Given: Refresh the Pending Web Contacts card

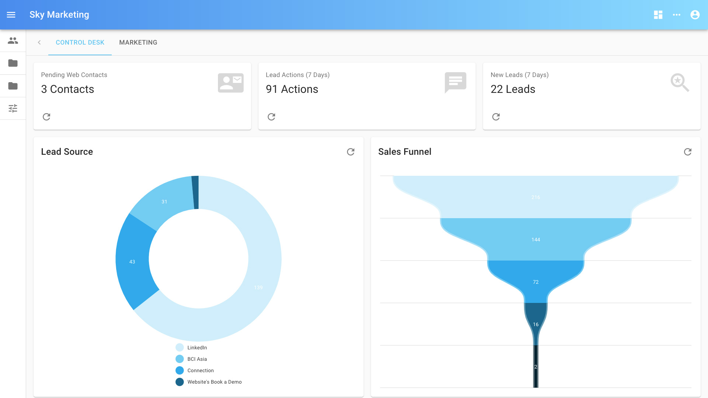Looking at the screenshot, I should (x=46, y=117).
